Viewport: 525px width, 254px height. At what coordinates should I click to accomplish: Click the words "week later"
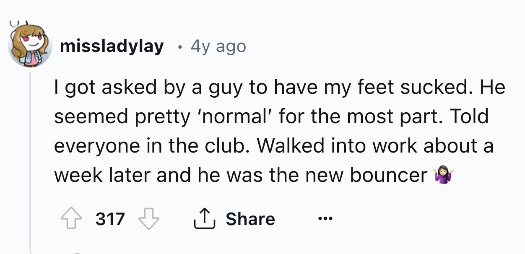tap(102, 175)
